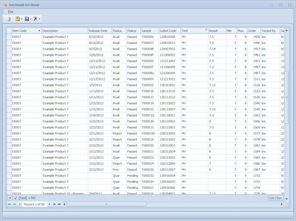Open the File menu

click(x=10, y=12)
